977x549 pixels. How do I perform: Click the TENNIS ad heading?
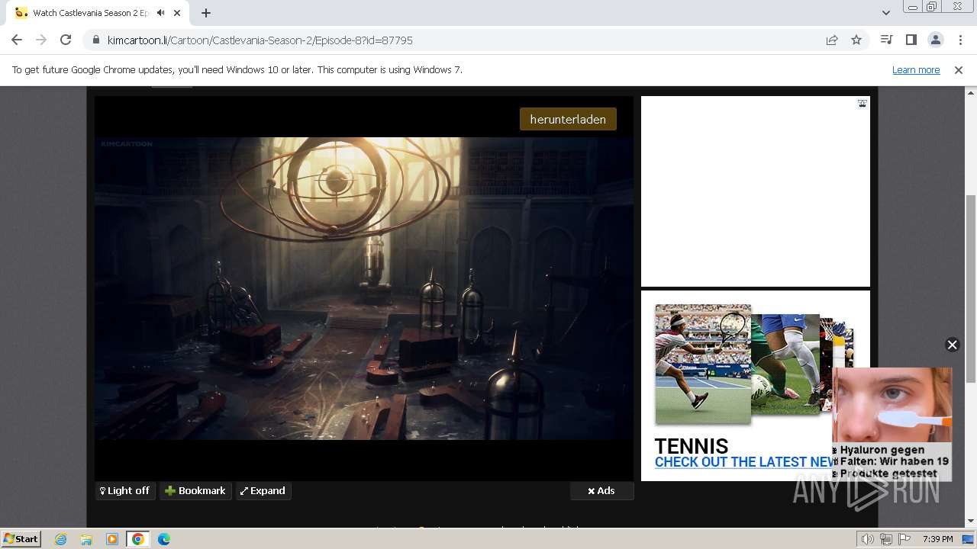click(x=692, y=446)
